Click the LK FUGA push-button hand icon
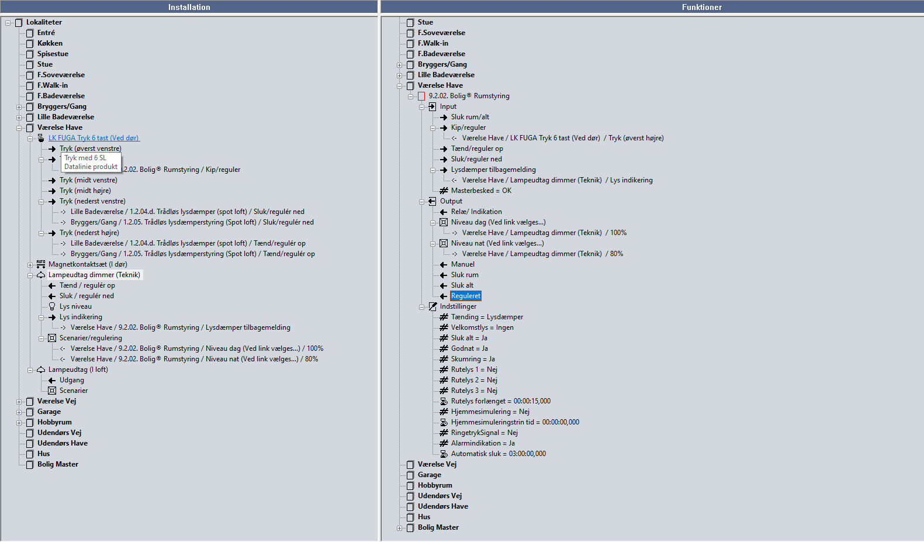The image size is (924, 542). [x=41, y=138]
